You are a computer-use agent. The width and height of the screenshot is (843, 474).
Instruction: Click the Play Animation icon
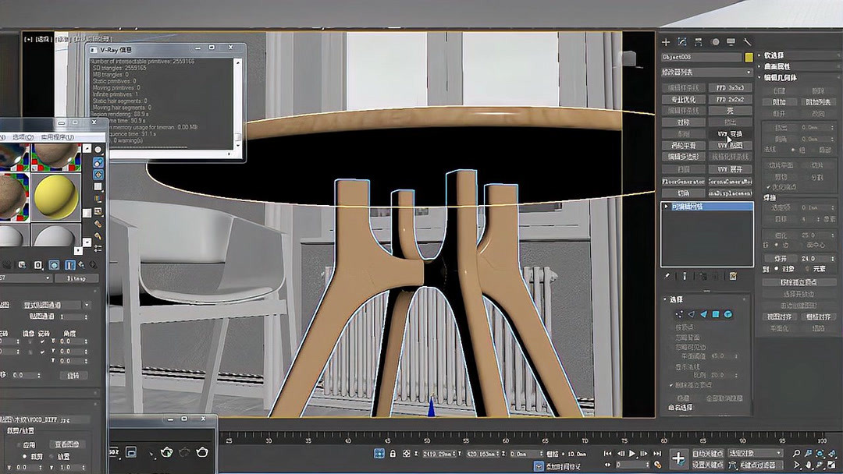(632, 453)
